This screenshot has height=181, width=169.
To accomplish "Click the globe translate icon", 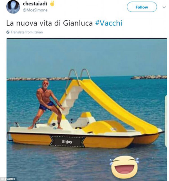I will (x=8, y=32).
